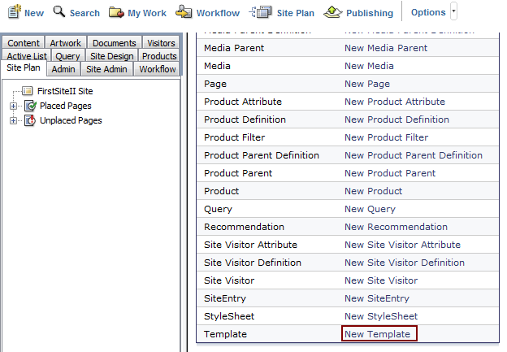Click the New Query link
Screen dimensions: 507x352
(x=370, y=209)
